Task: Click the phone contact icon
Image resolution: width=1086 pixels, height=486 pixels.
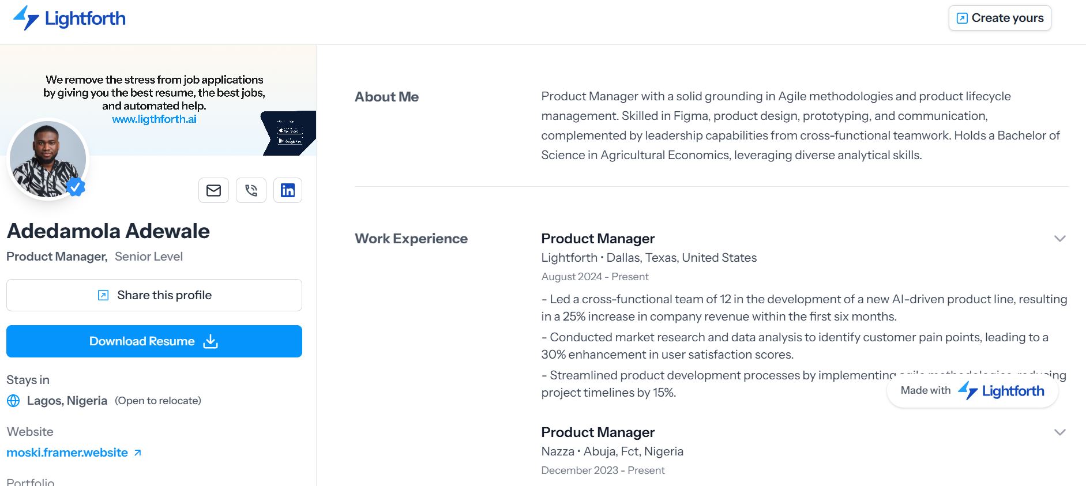Action: (251, 190)
